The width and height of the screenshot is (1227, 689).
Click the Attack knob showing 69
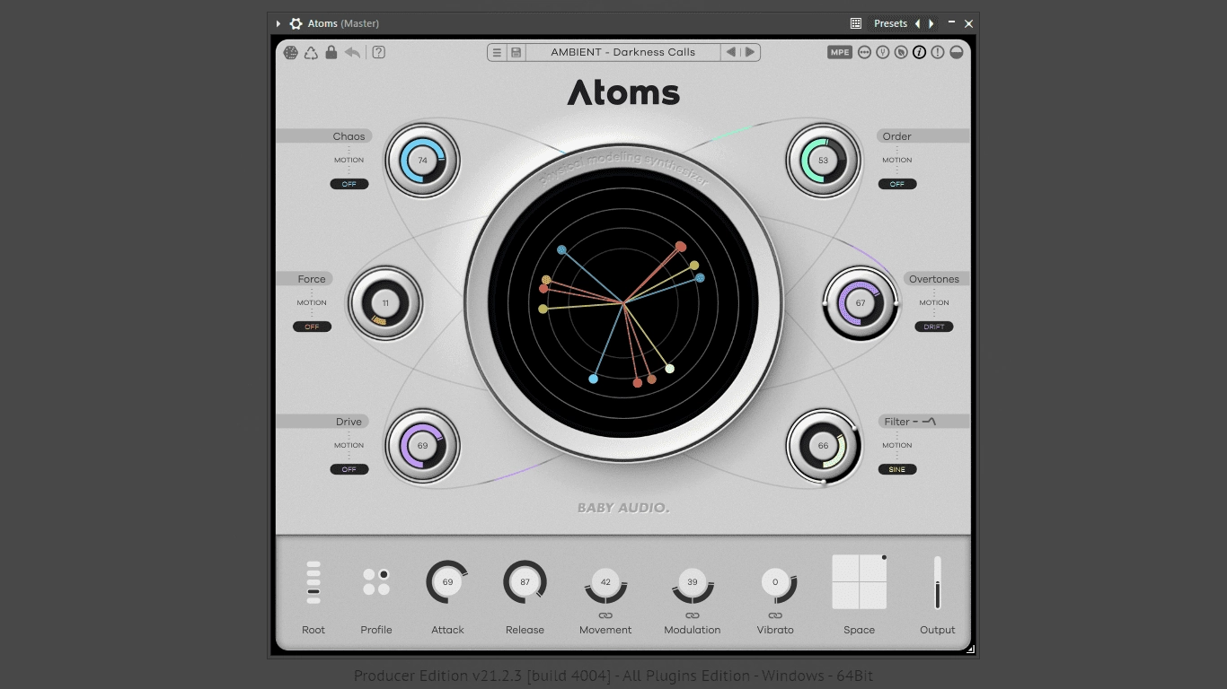click(447, 582)
